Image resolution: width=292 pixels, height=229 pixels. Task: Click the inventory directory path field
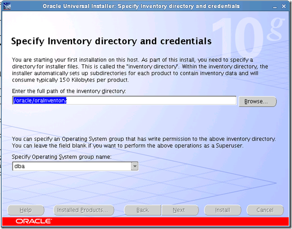pos(124,101)
